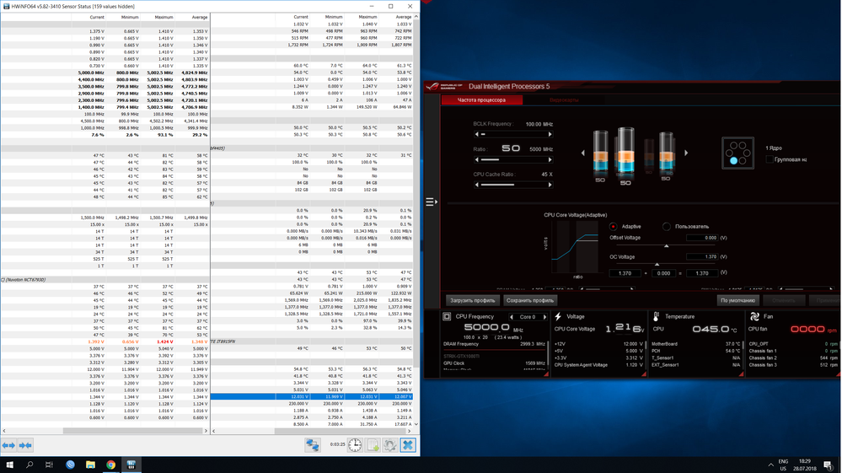
Task: Click Temperature thermometer icon
Action: coord(657,317)
